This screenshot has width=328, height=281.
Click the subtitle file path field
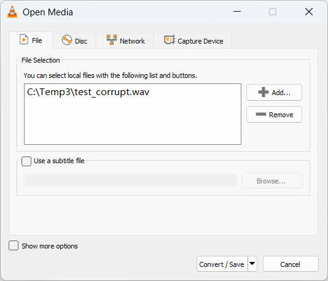pyautogui.click(x=130, y=180)
